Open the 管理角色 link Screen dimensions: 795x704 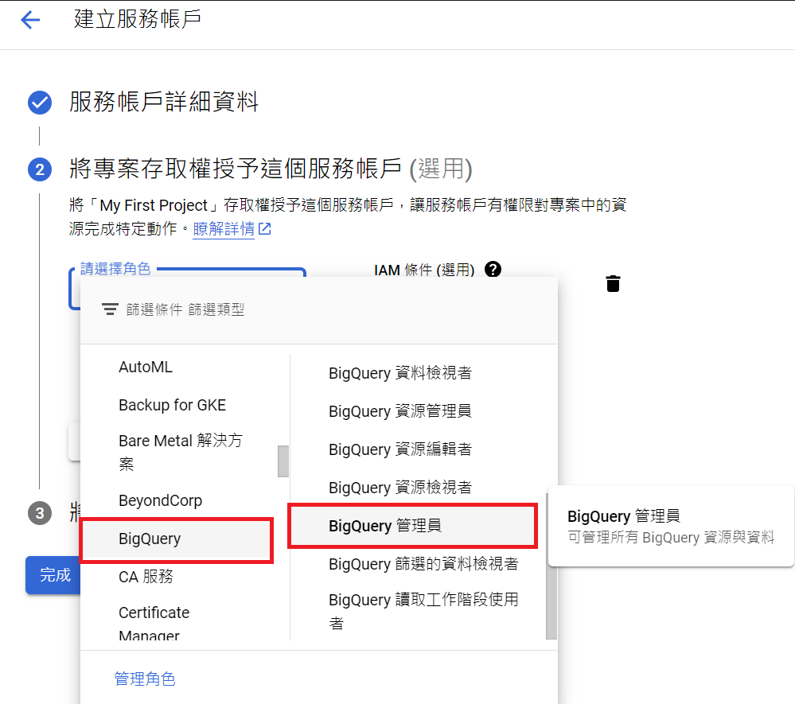coord(145,679)
